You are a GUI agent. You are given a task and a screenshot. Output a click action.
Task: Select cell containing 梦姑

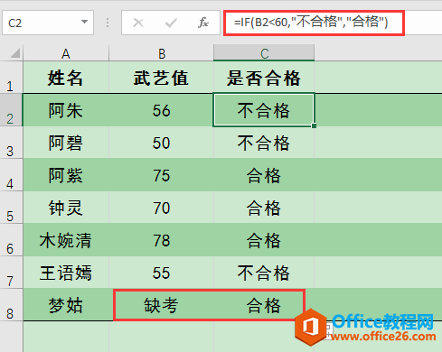click(x=66, y=305)
